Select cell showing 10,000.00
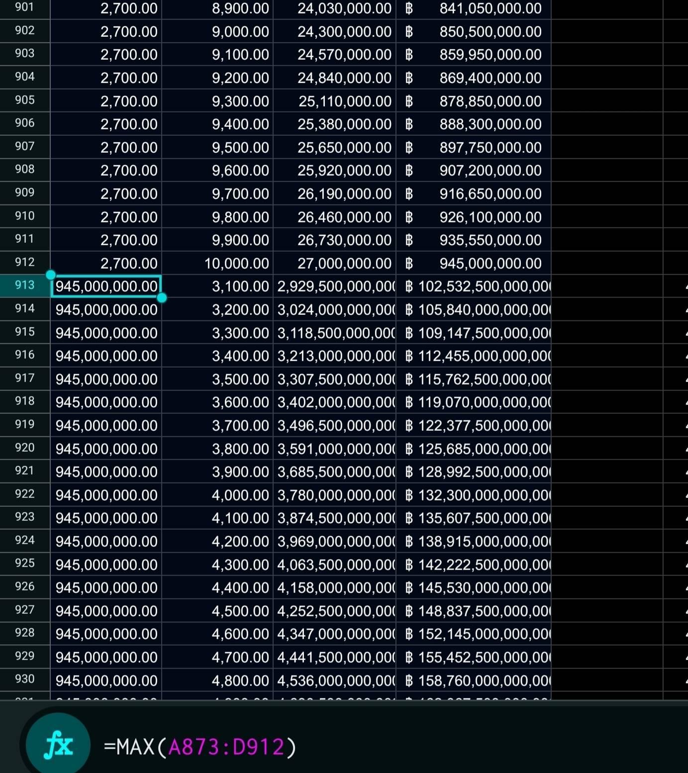The height and width of the screenshot is (773, 688). 217,263
